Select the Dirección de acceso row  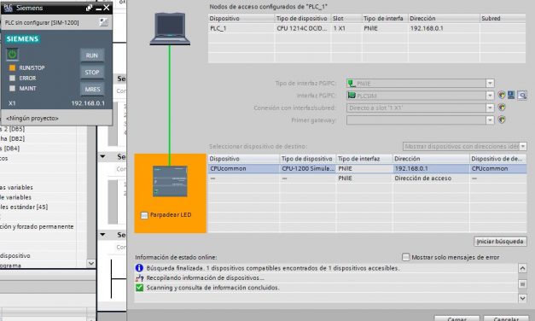point(367,178)
